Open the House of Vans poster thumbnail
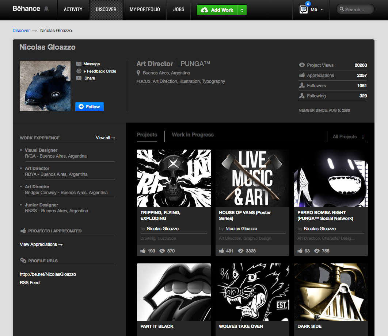Image resolution: width=388 pixels, height=336 pixels. 252,178
